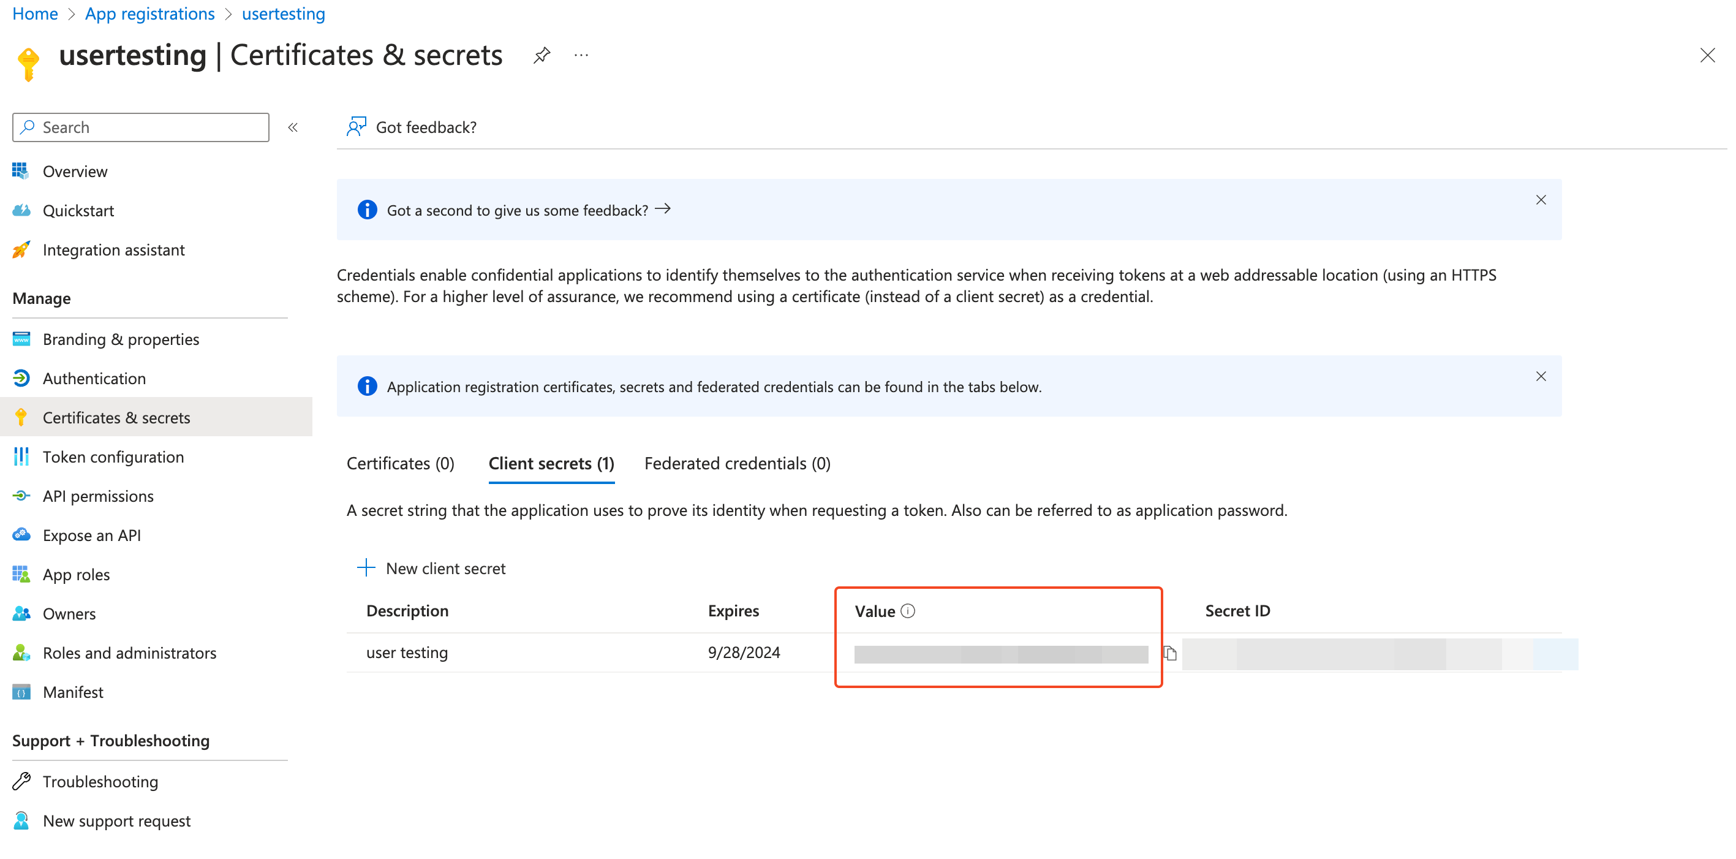Click the pin icon beside page title

point(542,55)
